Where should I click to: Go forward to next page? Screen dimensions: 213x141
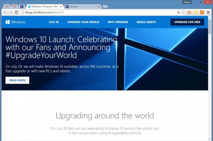pos(11,12)
